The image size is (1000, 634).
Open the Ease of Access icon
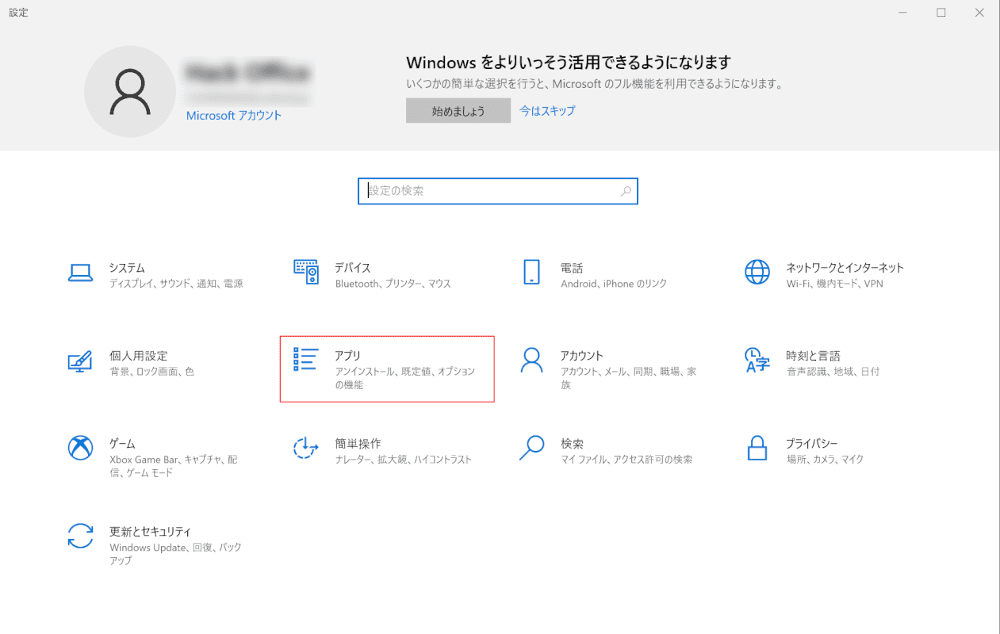[x=305, y=448]
